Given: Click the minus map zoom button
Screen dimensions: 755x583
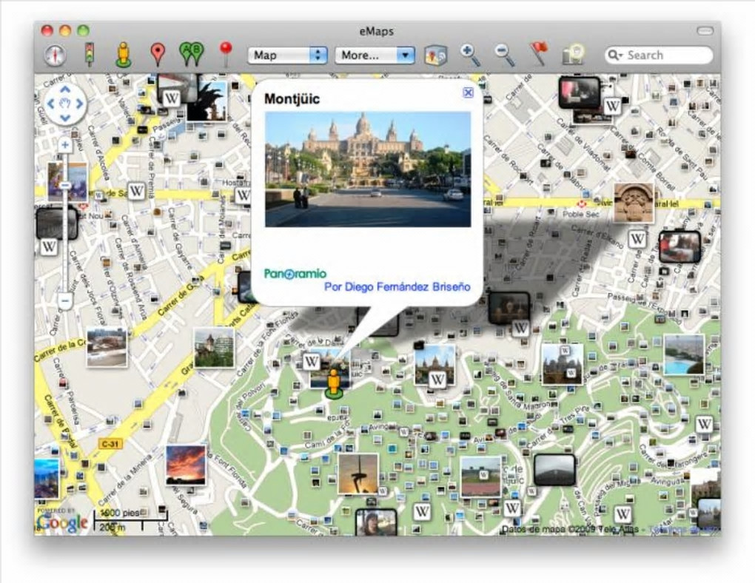Looking at the screenshot, I should tap(65, 301).
